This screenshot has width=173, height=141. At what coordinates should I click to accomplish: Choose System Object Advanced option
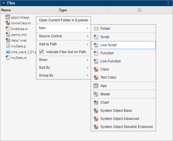[x=119, y=119]
